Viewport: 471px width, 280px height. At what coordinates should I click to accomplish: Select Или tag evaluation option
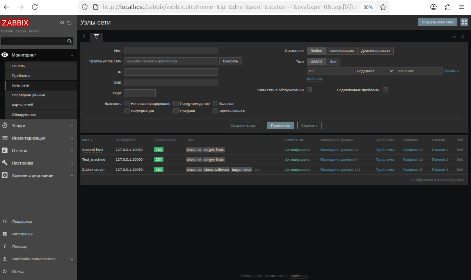(333, 62)
